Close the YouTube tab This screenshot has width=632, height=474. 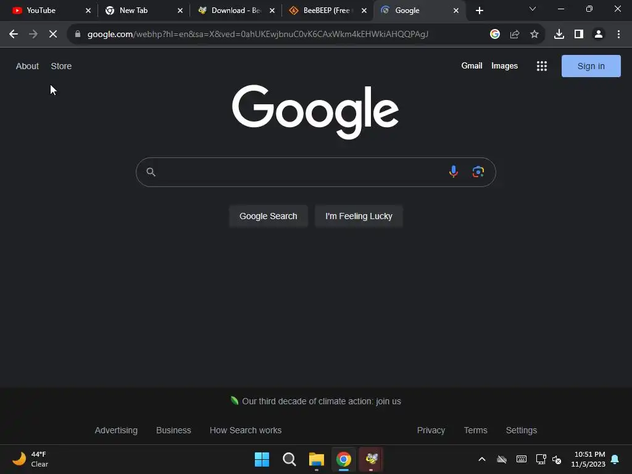coord(88,10)
